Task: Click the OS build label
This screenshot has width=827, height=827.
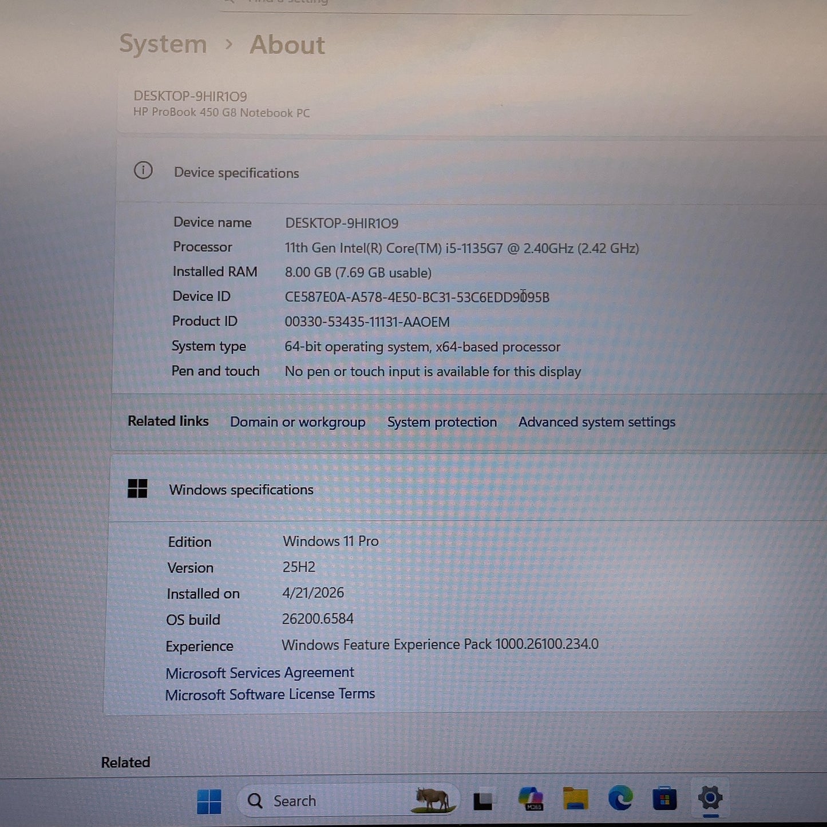Action: tap(193, 620)
